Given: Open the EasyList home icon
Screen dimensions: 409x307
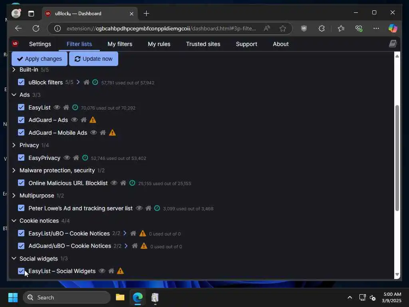Looking at the screenshot, I should [66, 107].
